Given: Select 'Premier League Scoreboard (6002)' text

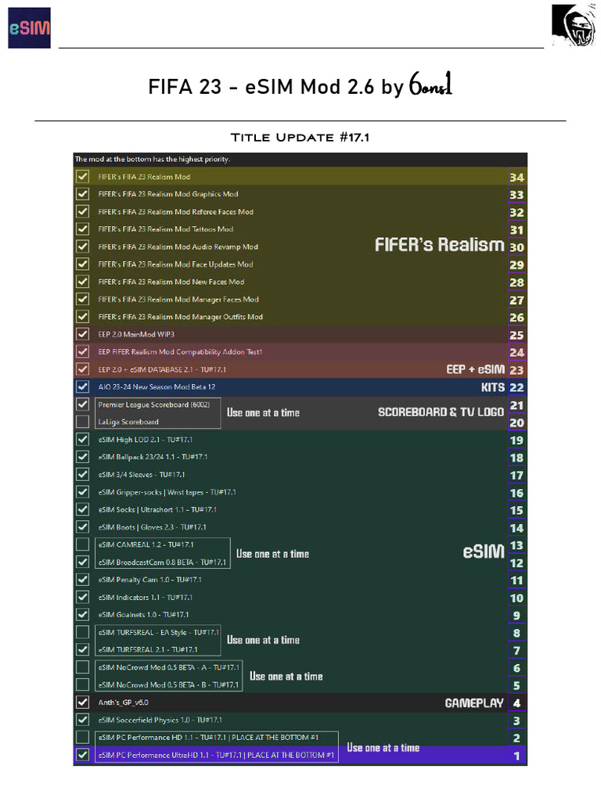Looking at the screenshot, I should coord(154,404).
